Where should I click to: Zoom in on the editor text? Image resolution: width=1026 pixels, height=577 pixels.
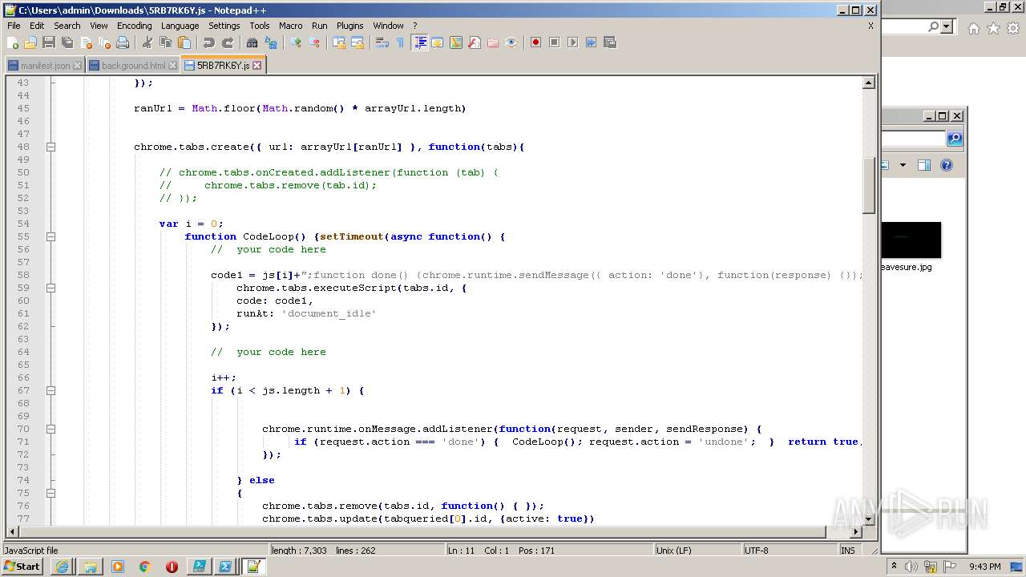click(296, 42)
